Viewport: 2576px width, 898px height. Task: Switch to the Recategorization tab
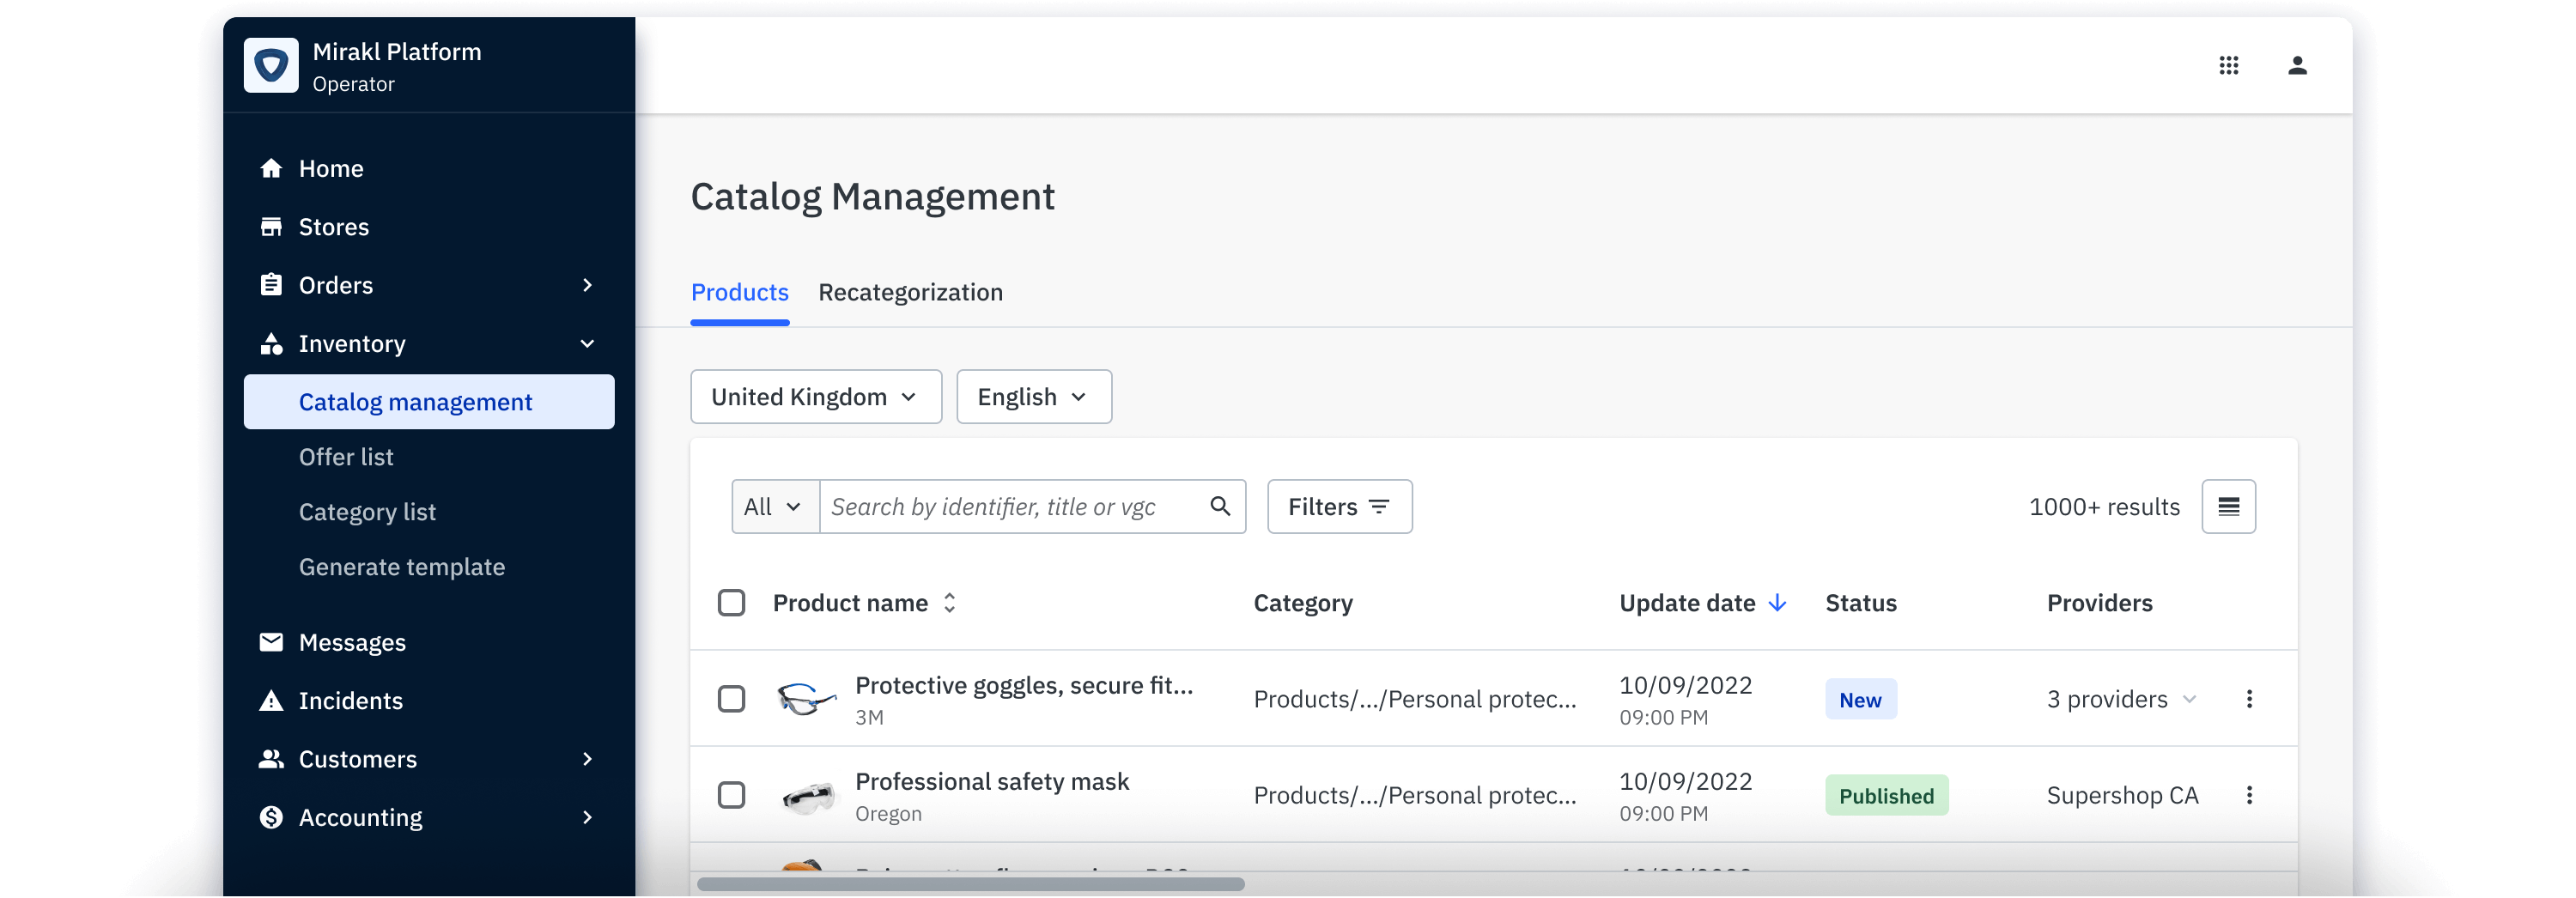click(910, 293)
